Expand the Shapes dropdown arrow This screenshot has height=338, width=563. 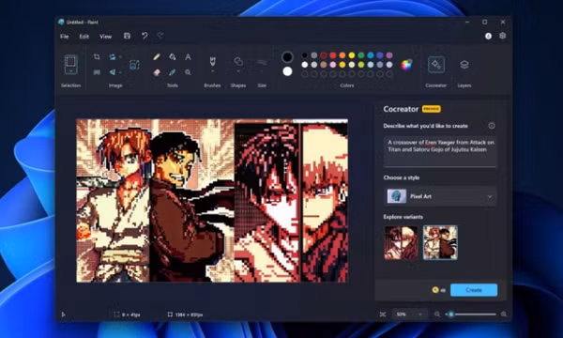pyautogui.click(x=238, y=71)
